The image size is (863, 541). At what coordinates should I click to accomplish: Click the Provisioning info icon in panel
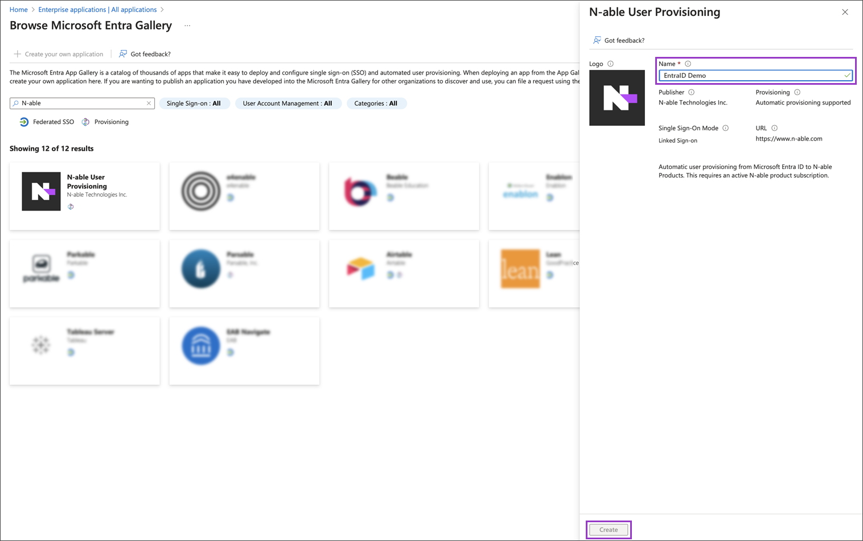[797, 92]
